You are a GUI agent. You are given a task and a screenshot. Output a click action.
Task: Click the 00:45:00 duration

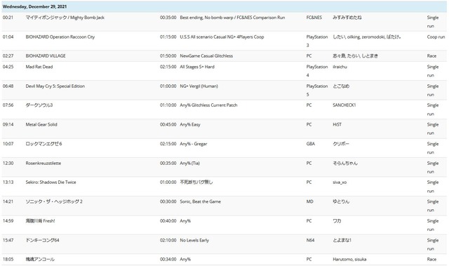click(168, 124)
